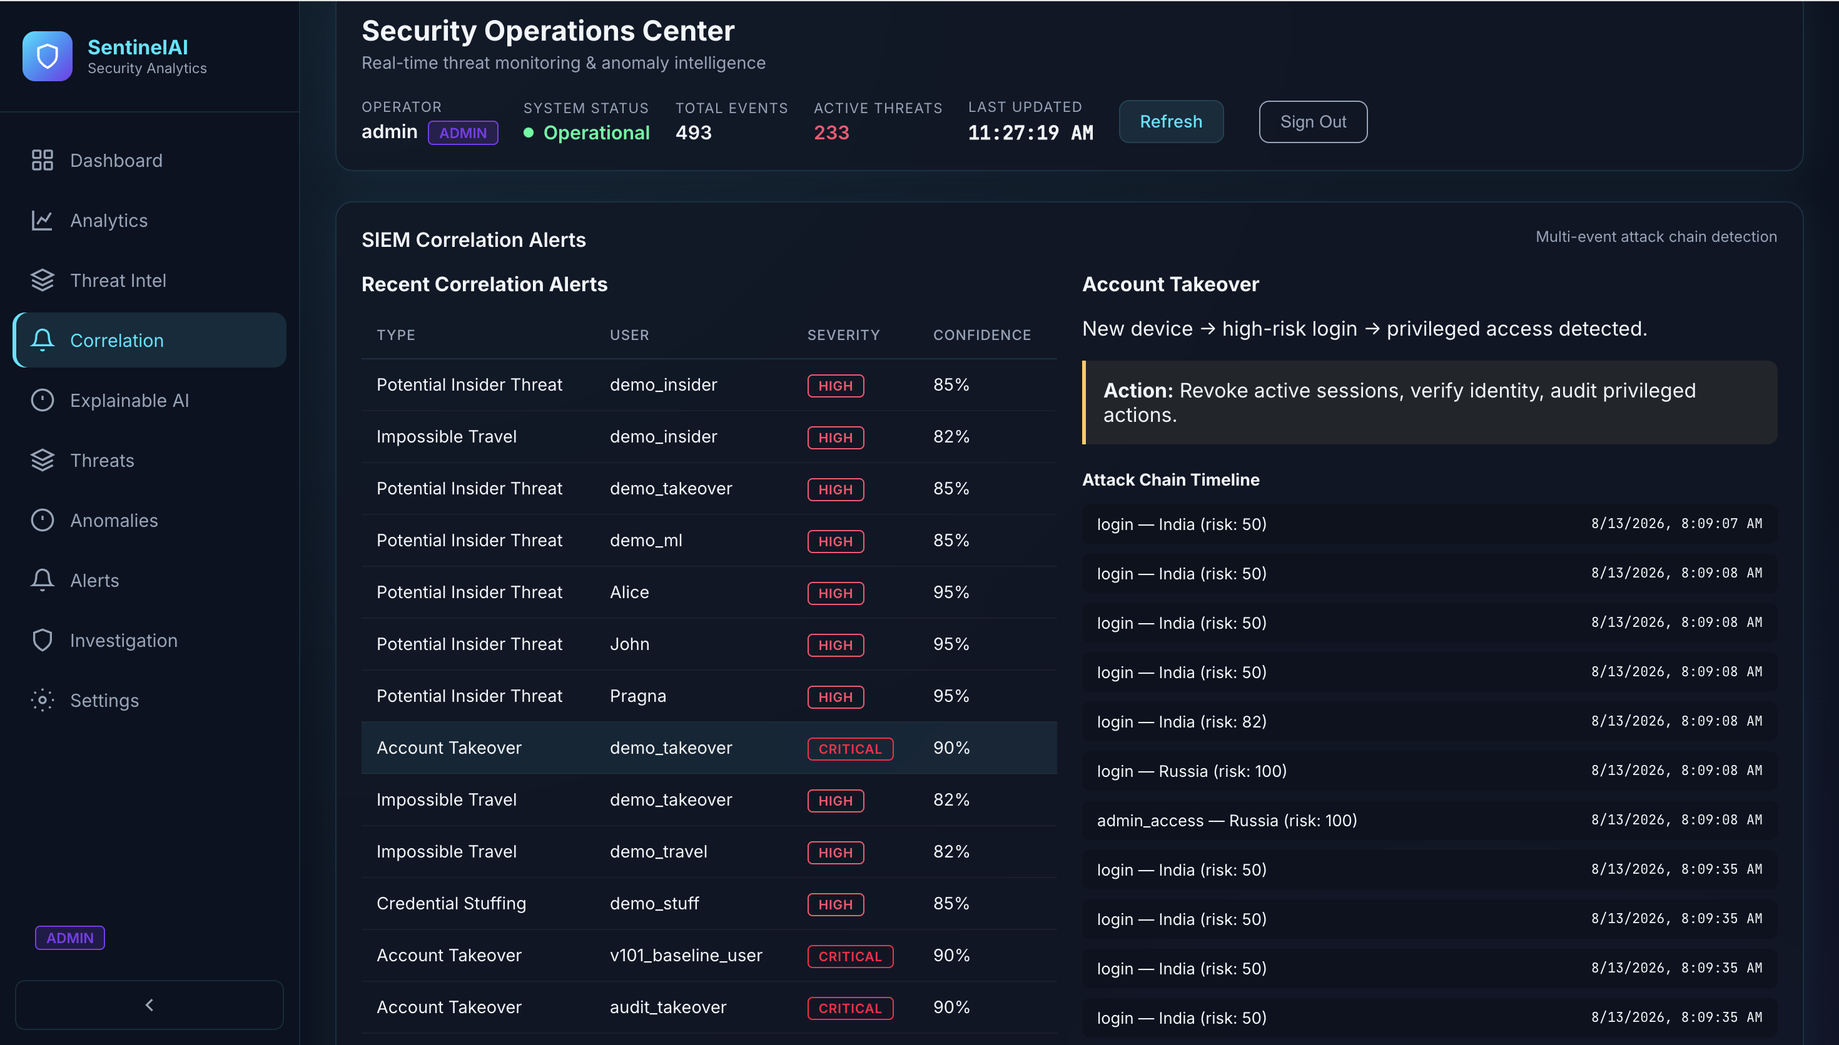
Task: Click the Analytics chart icon
Action: pyautogui.click(x=43, y=221)
